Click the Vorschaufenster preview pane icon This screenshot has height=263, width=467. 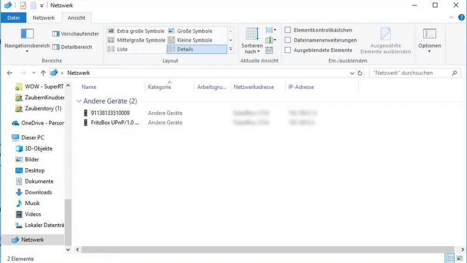[x=56, y=34]
